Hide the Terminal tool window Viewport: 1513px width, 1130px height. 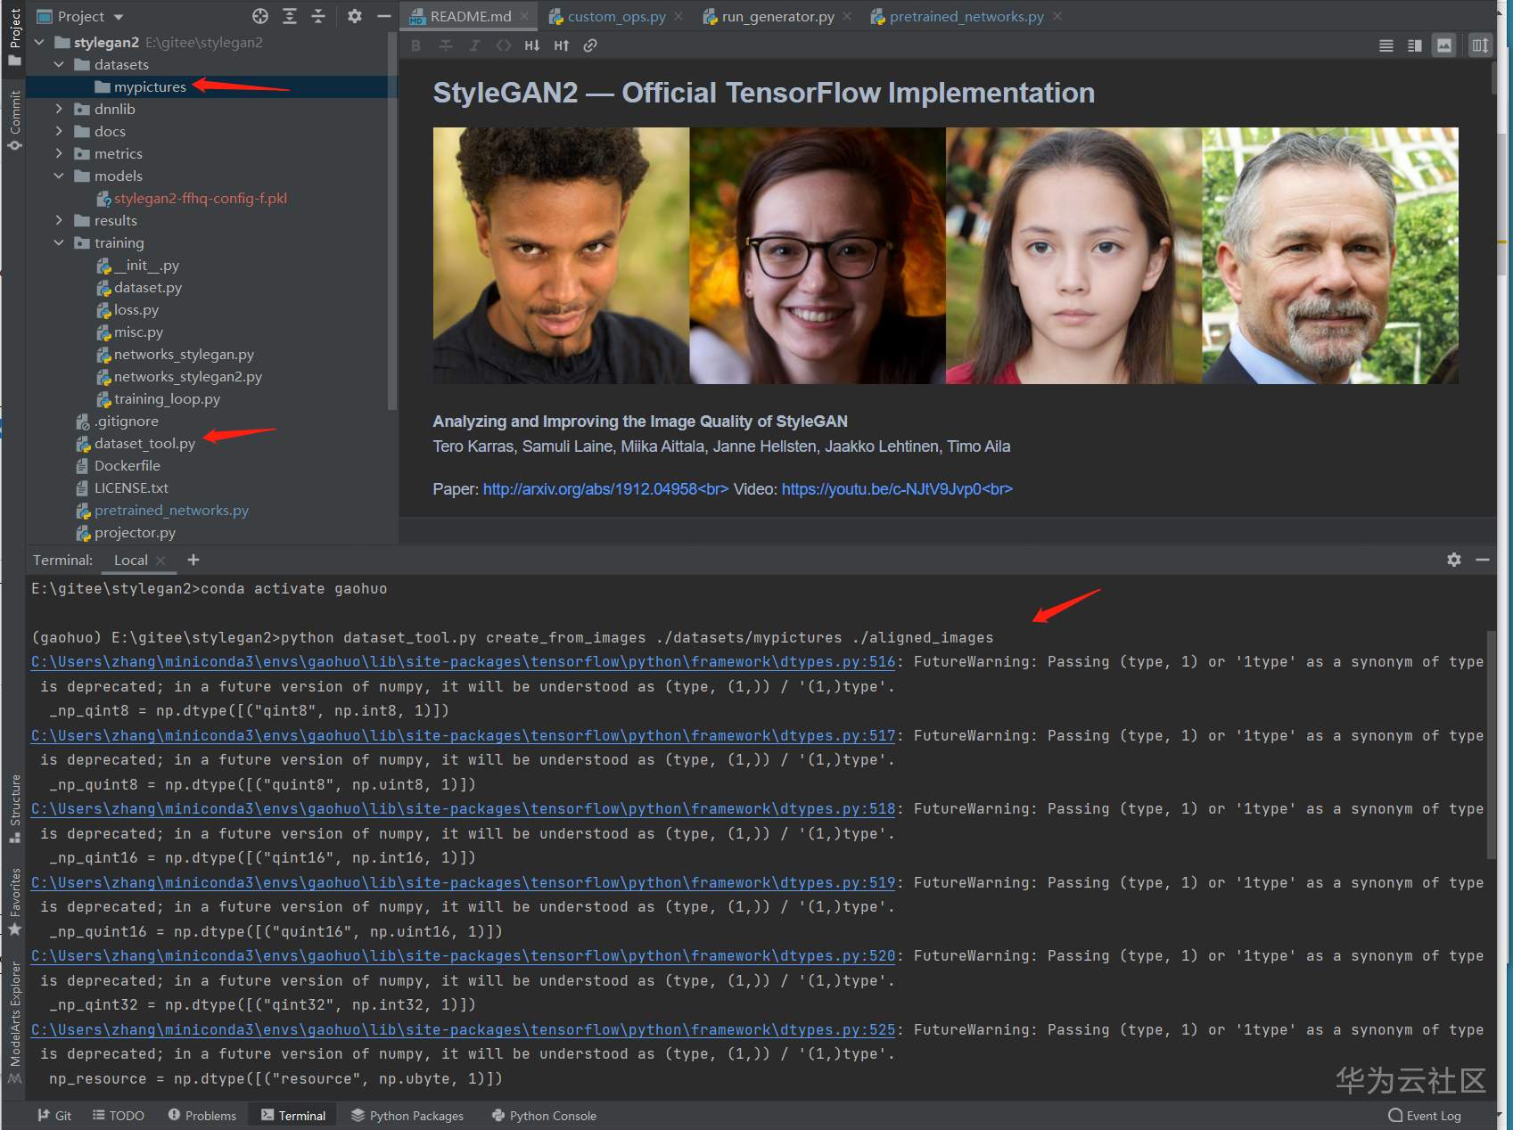click(x=1483, y=560)
